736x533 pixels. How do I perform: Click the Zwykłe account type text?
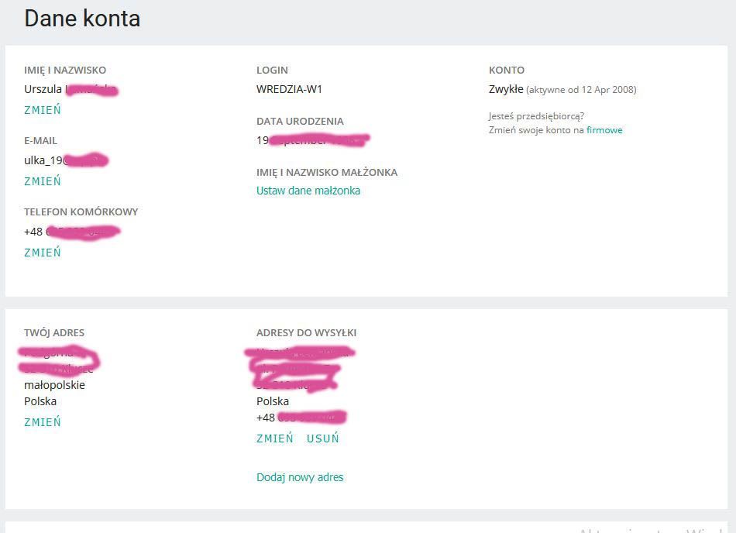(x=506, y=89)
